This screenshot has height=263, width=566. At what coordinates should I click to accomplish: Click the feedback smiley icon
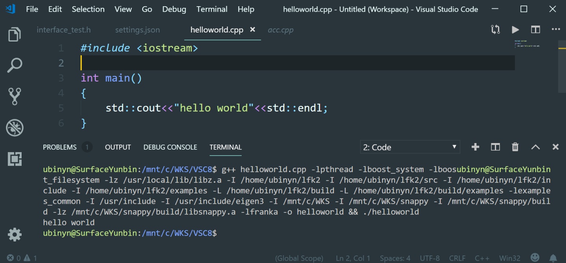click(535, 258)
